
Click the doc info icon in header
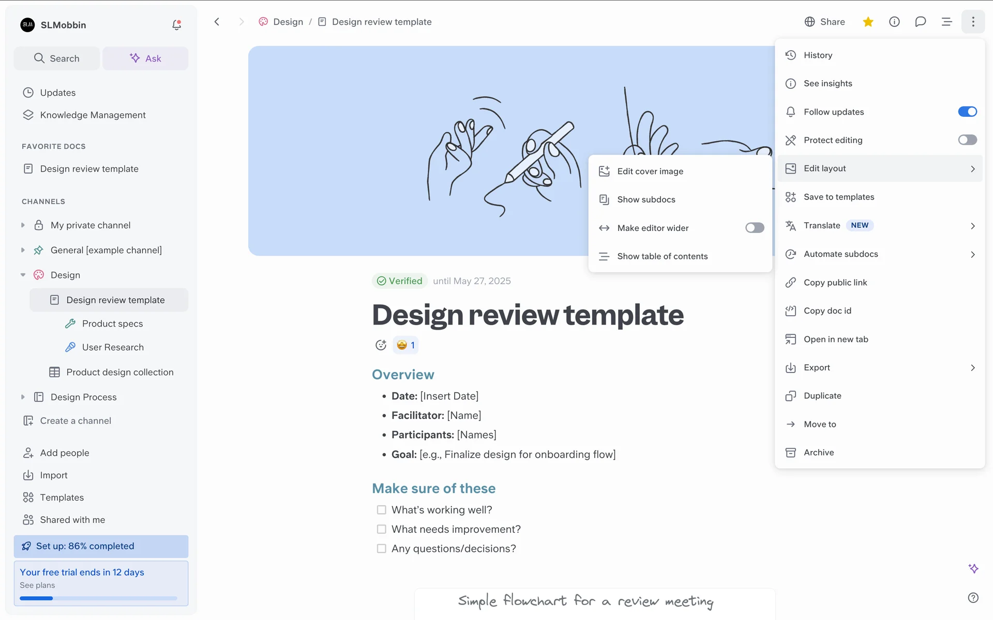[894, 22]
